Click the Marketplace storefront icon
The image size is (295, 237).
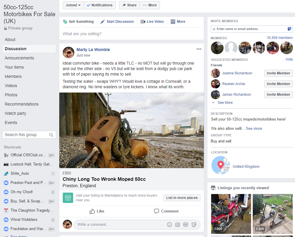[x=68, y=198]
